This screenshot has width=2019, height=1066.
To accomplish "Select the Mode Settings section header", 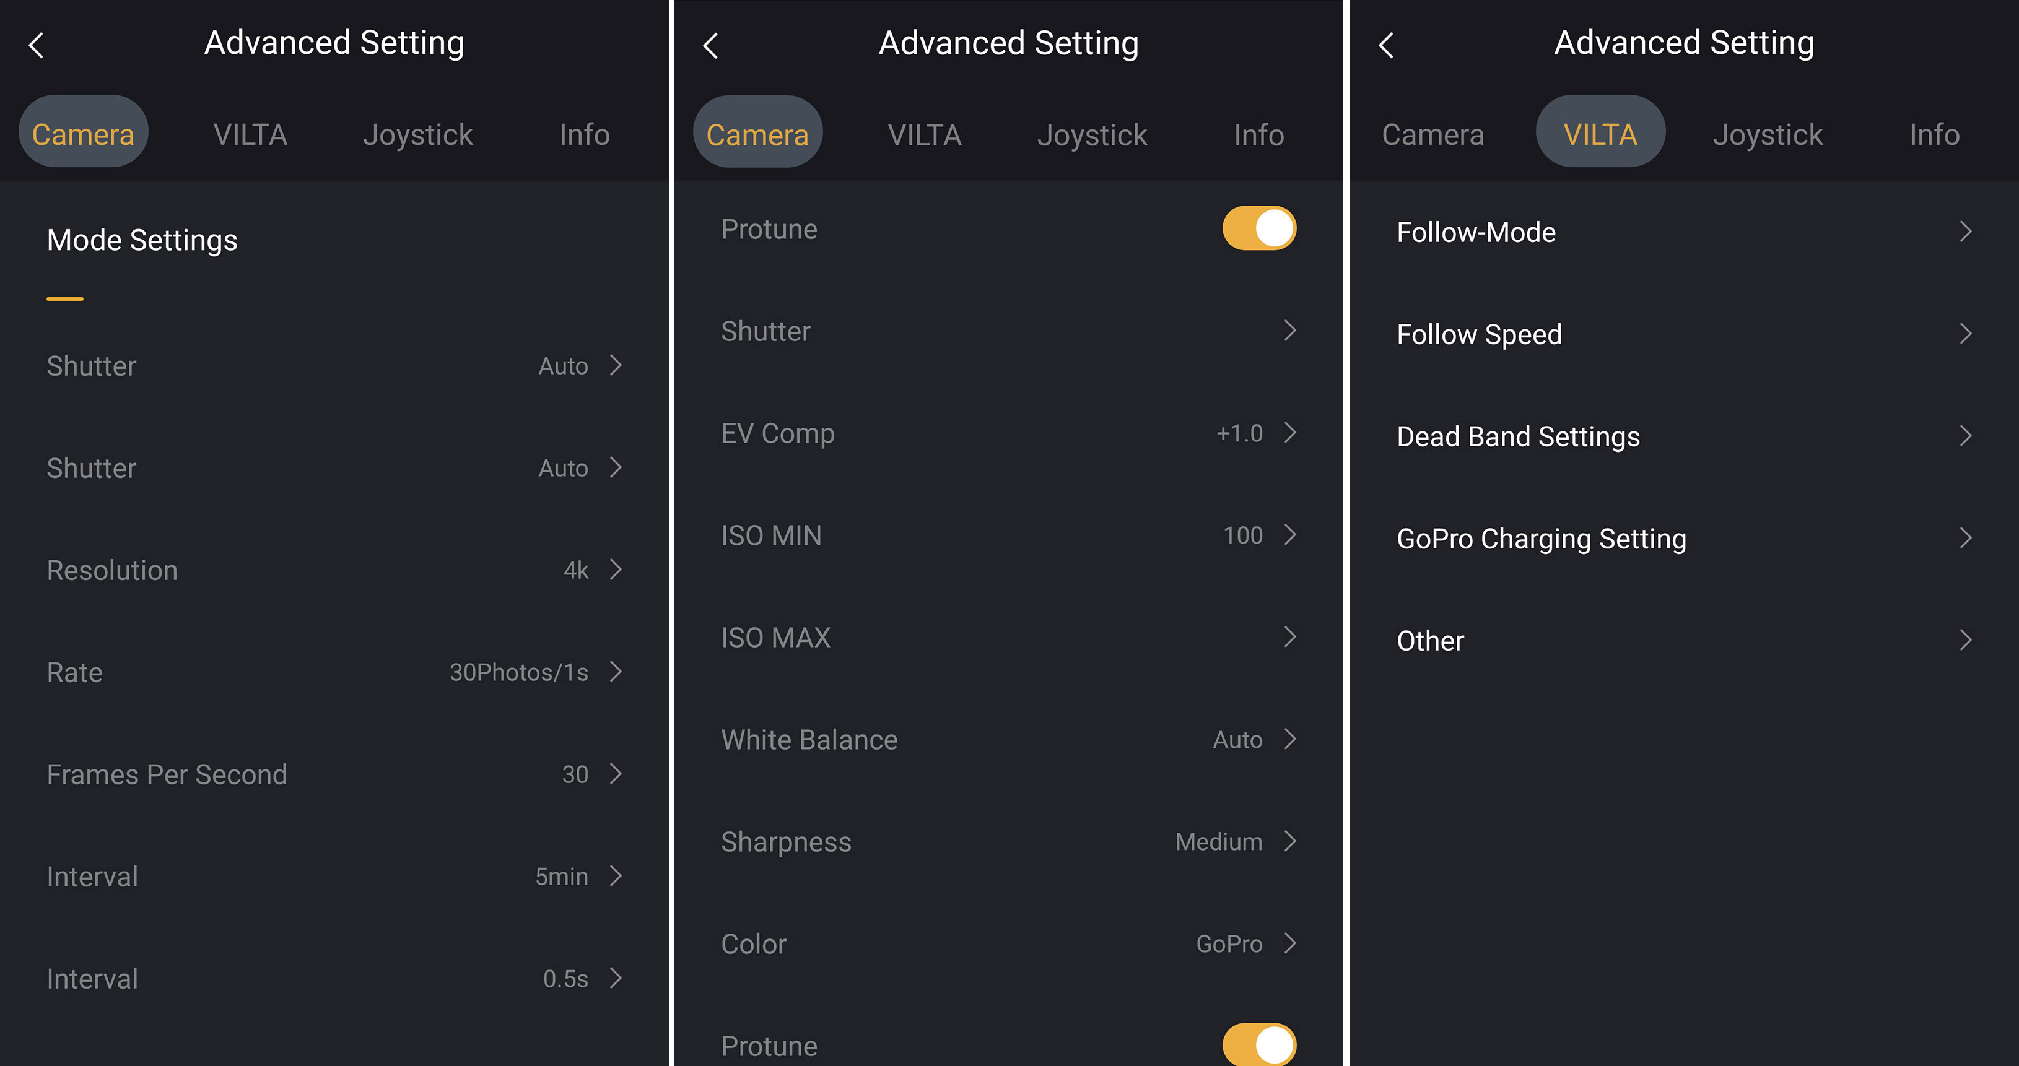I will tap(142, 240).
